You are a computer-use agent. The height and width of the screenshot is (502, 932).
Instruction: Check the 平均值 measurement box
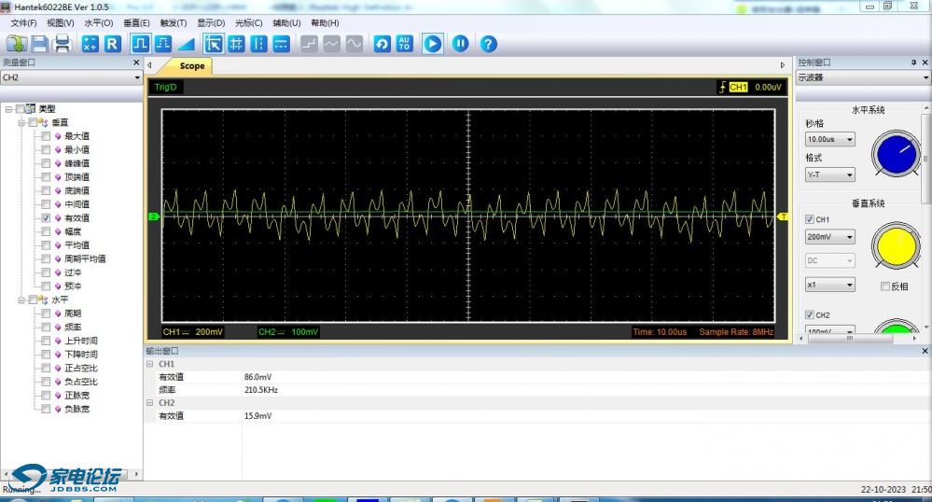coord(46,245)
